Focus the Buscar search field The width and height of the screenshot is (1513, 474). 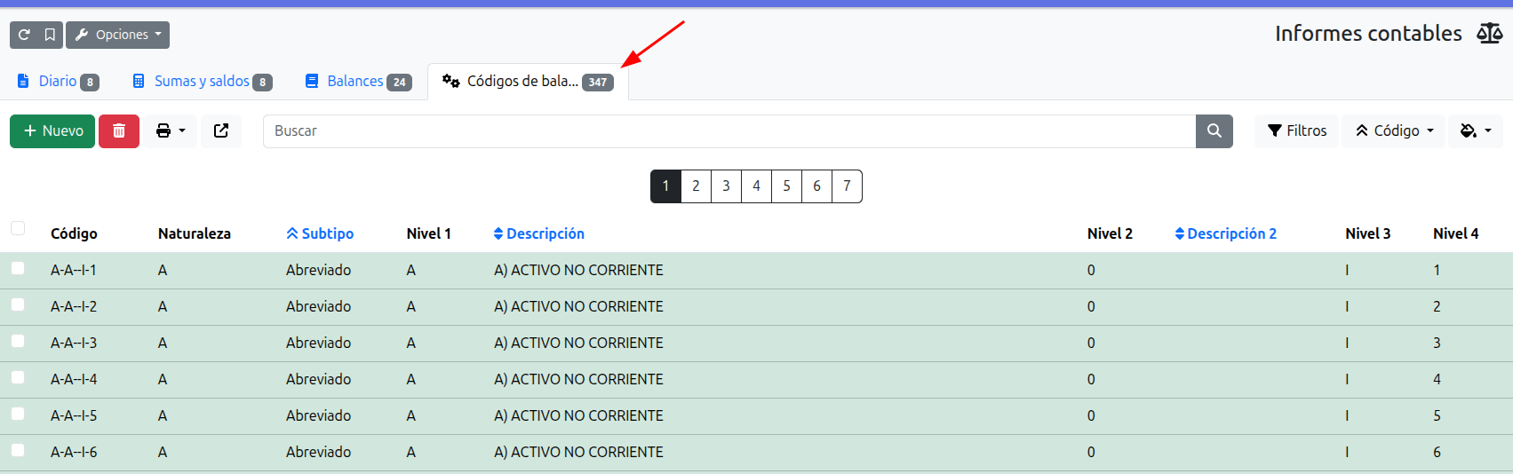(729, 131)
